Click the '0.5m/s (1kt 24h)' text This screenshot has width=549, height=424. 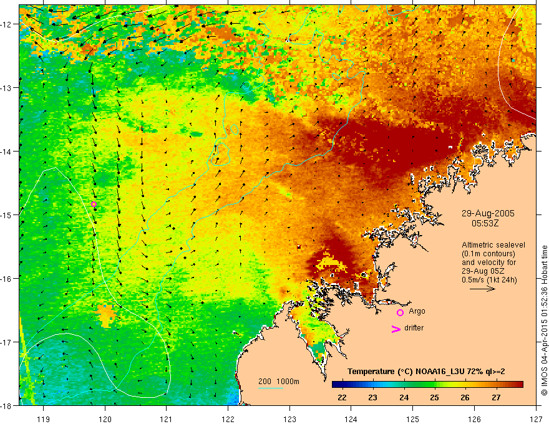489,280
